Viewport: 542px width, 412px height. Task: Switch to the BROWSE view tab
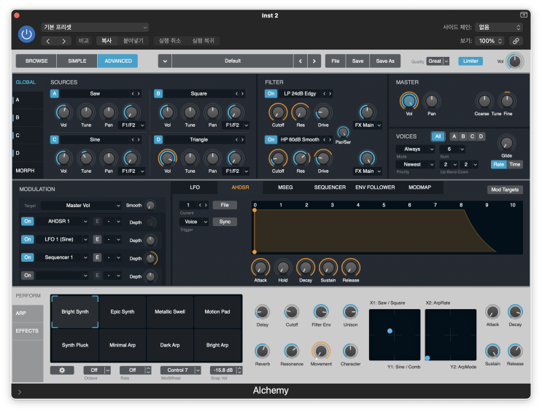coord(36,61)
